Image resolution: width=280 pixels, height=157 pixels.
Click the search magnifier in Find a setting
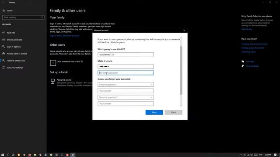42,17
